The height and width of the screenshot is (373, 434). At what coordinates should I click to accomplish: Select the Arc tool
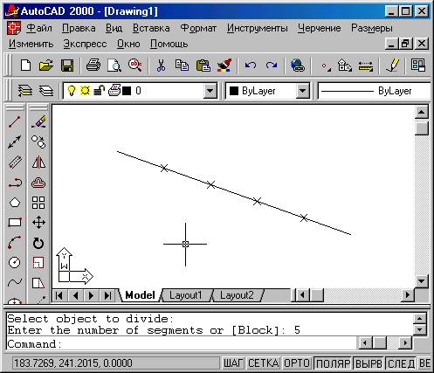(x=15, y=243)
